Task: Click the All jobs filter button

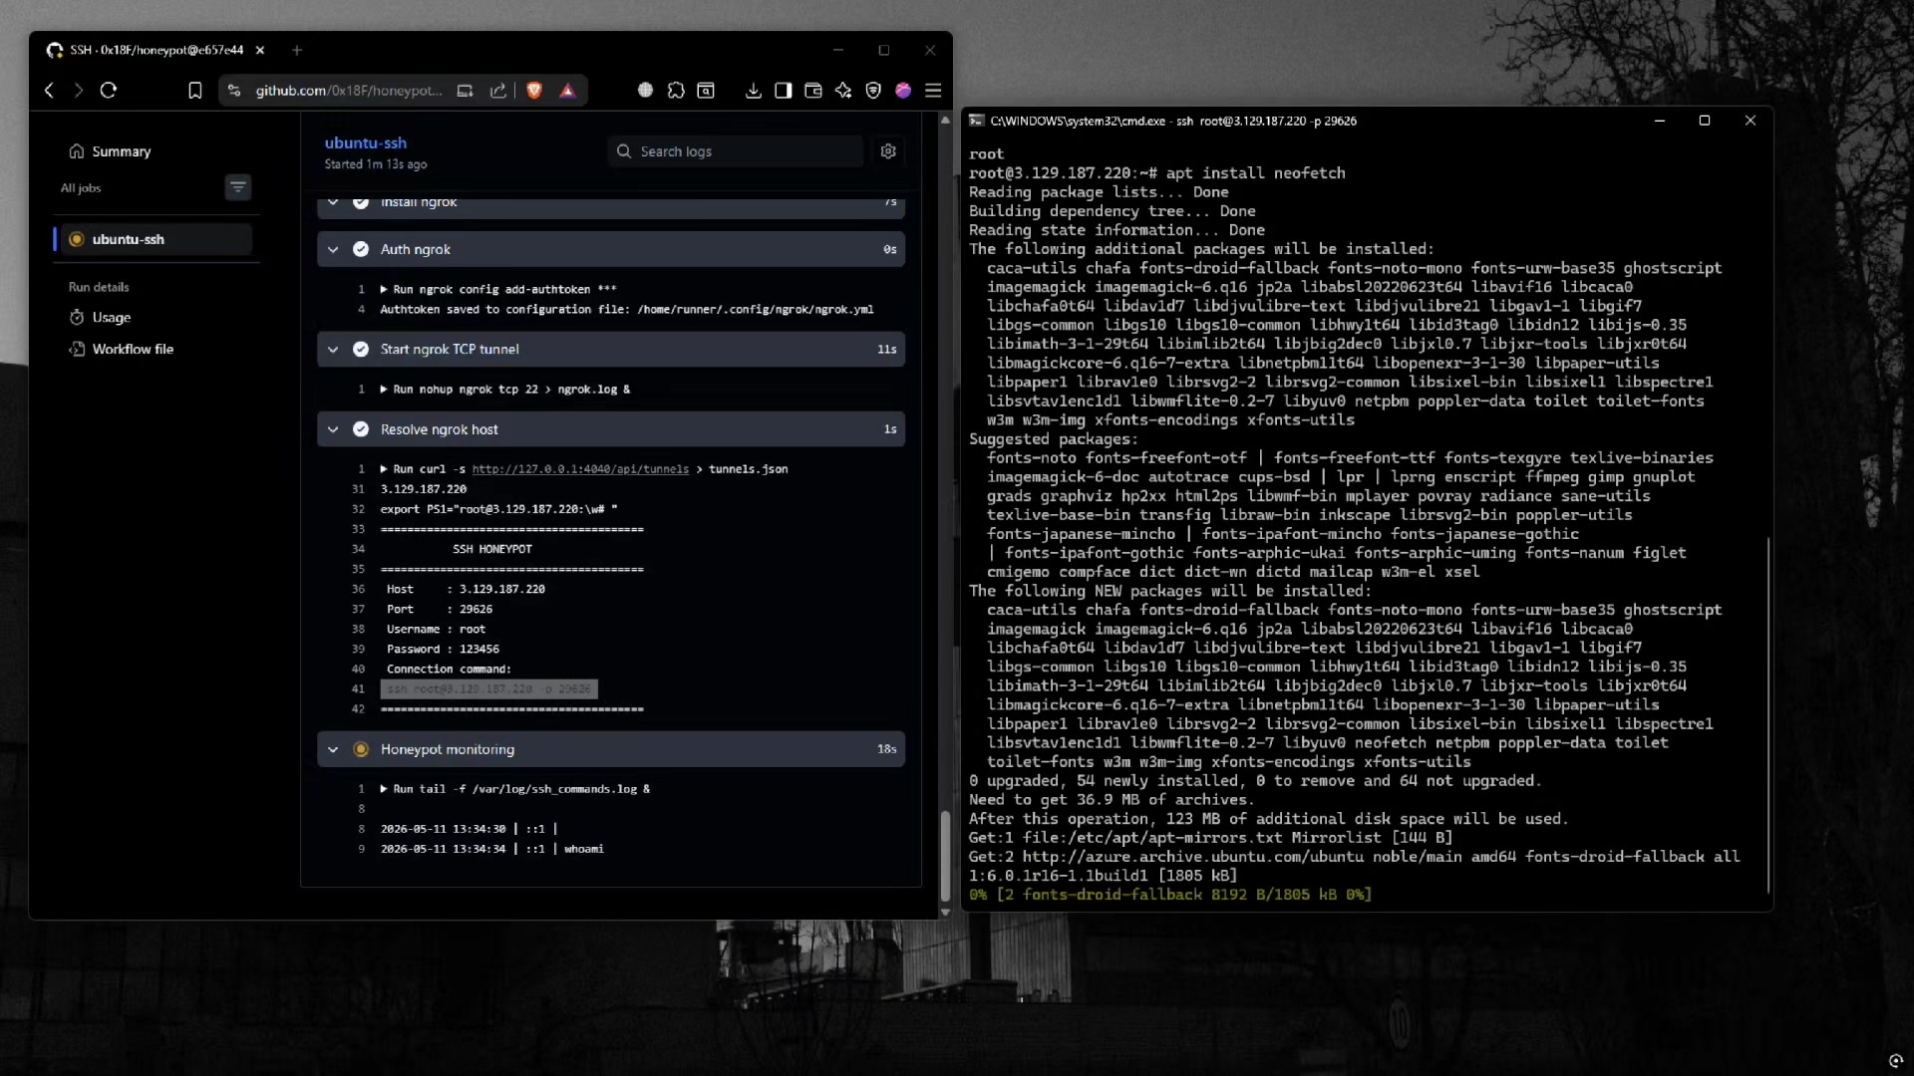Action: pos(237,187)
